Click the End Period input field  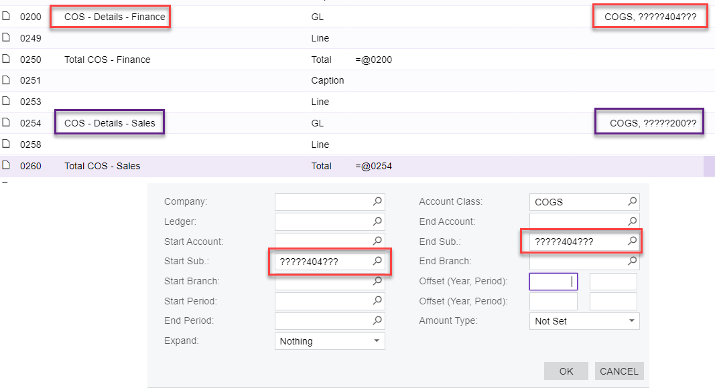coord(323,320)
